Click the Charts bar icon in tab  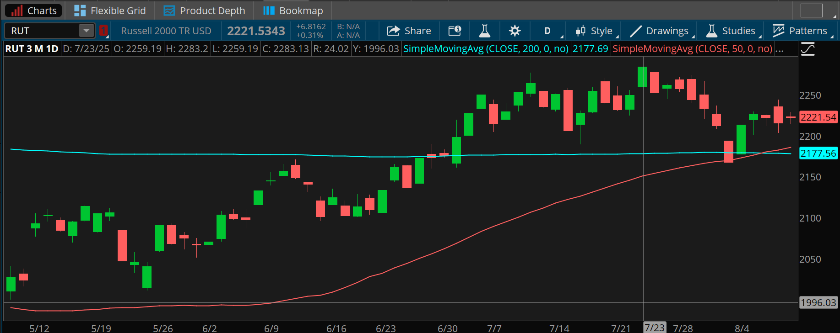[16, 11]
